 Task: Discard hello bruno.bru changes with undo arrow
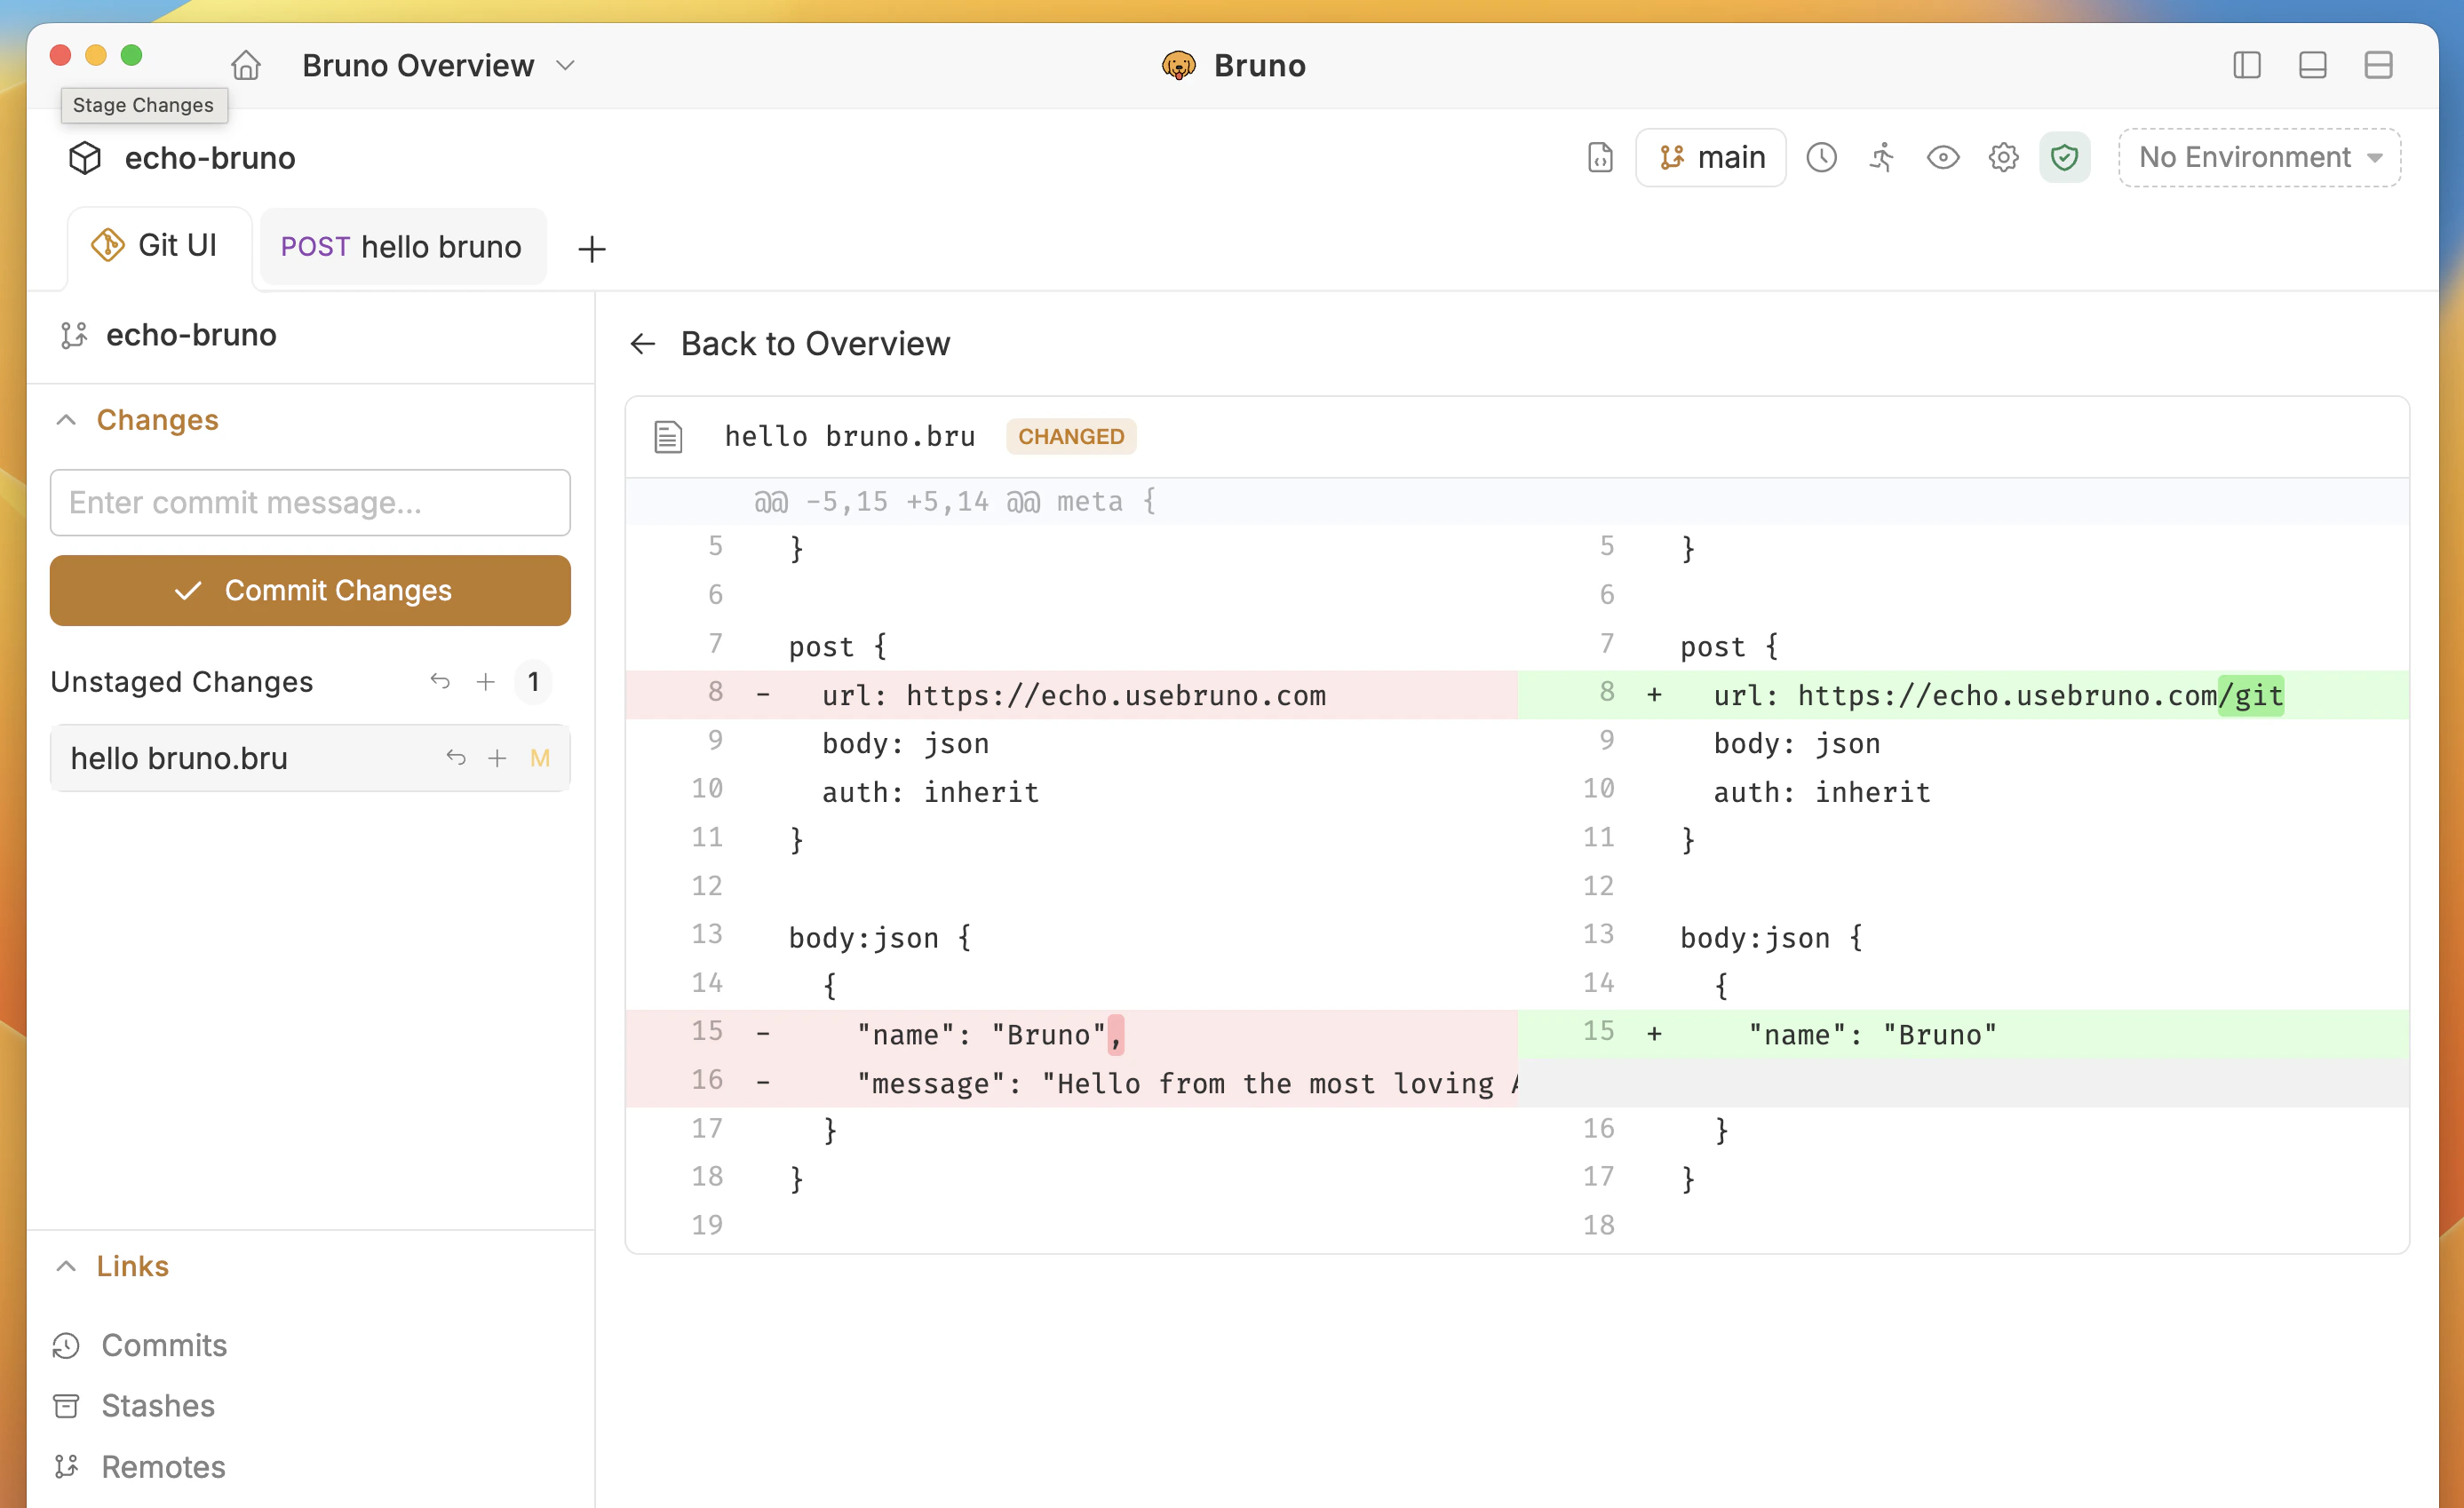pos(456,758)
